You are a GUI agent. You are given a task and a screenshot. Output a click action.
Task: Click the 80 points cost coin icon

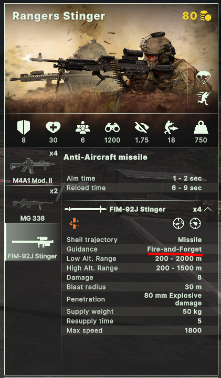tap(206, 16)
